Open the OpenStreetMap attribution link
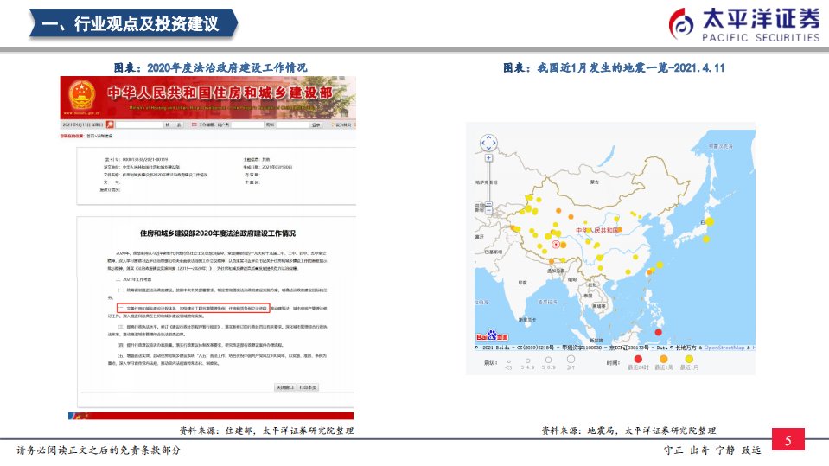Image resolution: width=829 pixels, height=466 pixels. pyautogui.click(x=724, y=348)
